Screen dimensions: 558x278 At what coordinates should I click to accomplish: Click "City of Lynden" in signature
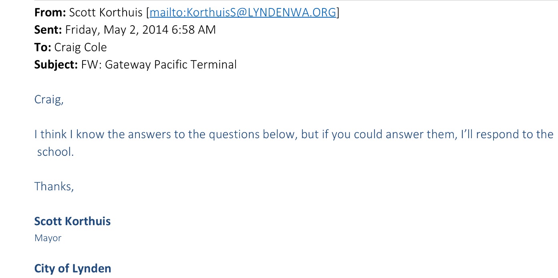pos(73,268)
